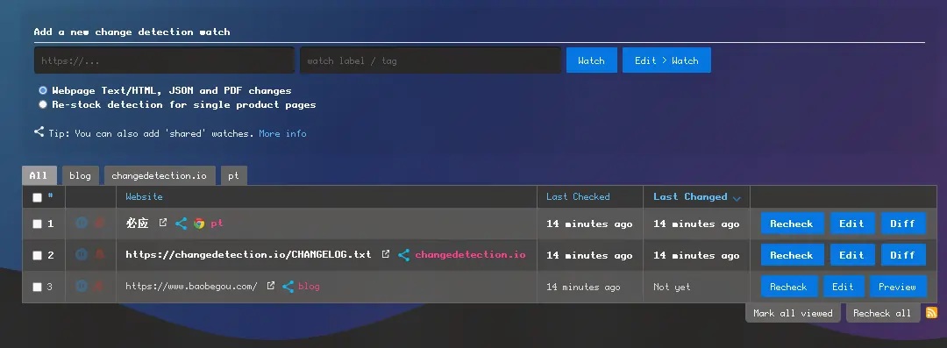
Task: Pause checking for watch row 1
Action: (x=82, y=223)
